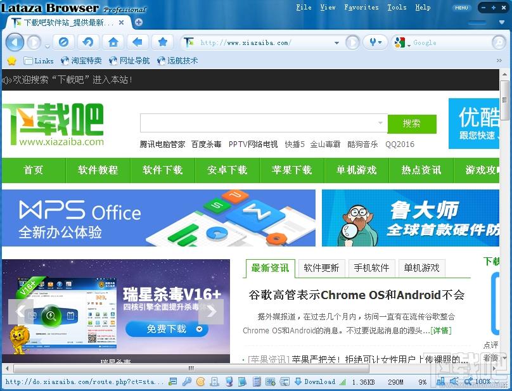Click the MENU button in the title bar

point(461,8)
